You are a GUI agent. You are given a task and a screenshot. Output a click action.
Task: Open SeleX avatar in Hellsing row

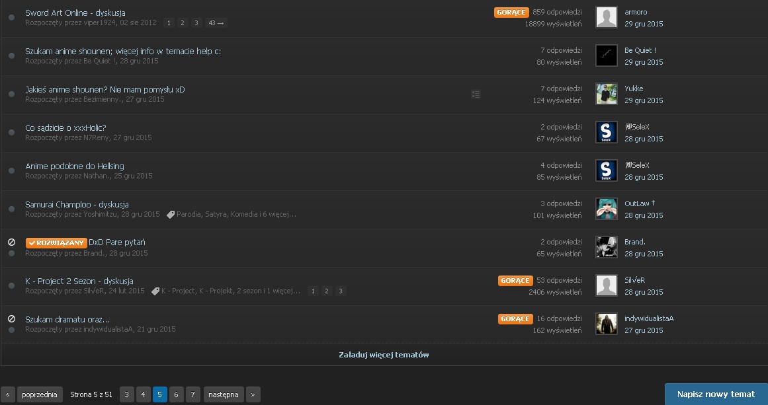coord(606,170)
